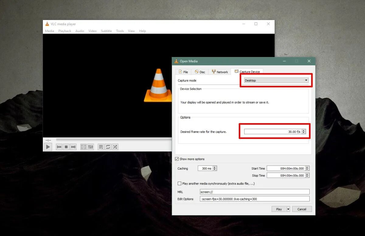The image size is (365, 236).
Task: Expand the Play button dropdown arrow
Action: [288, 209]
